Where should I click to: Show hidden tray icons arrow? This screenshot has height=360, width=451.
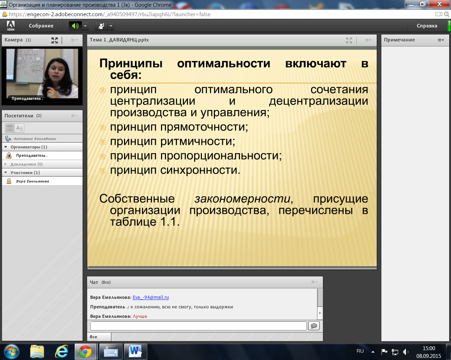(373, 352)
